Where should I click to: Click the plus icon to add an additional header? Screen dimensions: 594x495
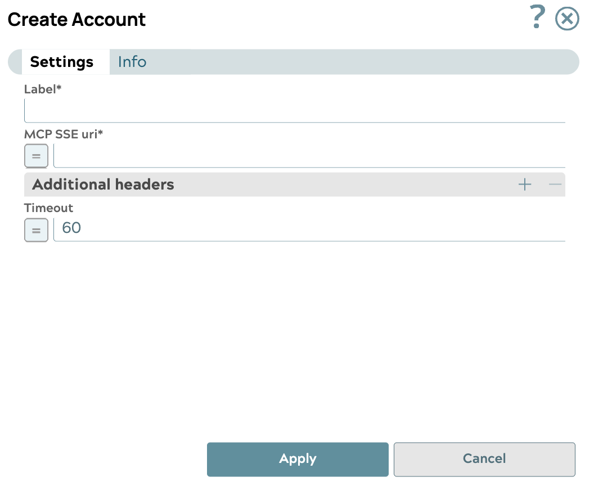[524, 184]
